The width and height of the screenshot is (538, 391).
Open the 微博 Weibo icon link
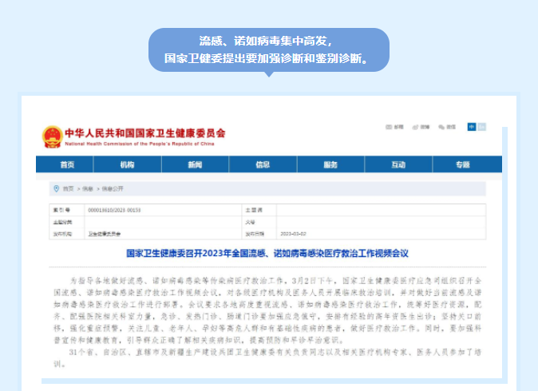click(419, 127)
